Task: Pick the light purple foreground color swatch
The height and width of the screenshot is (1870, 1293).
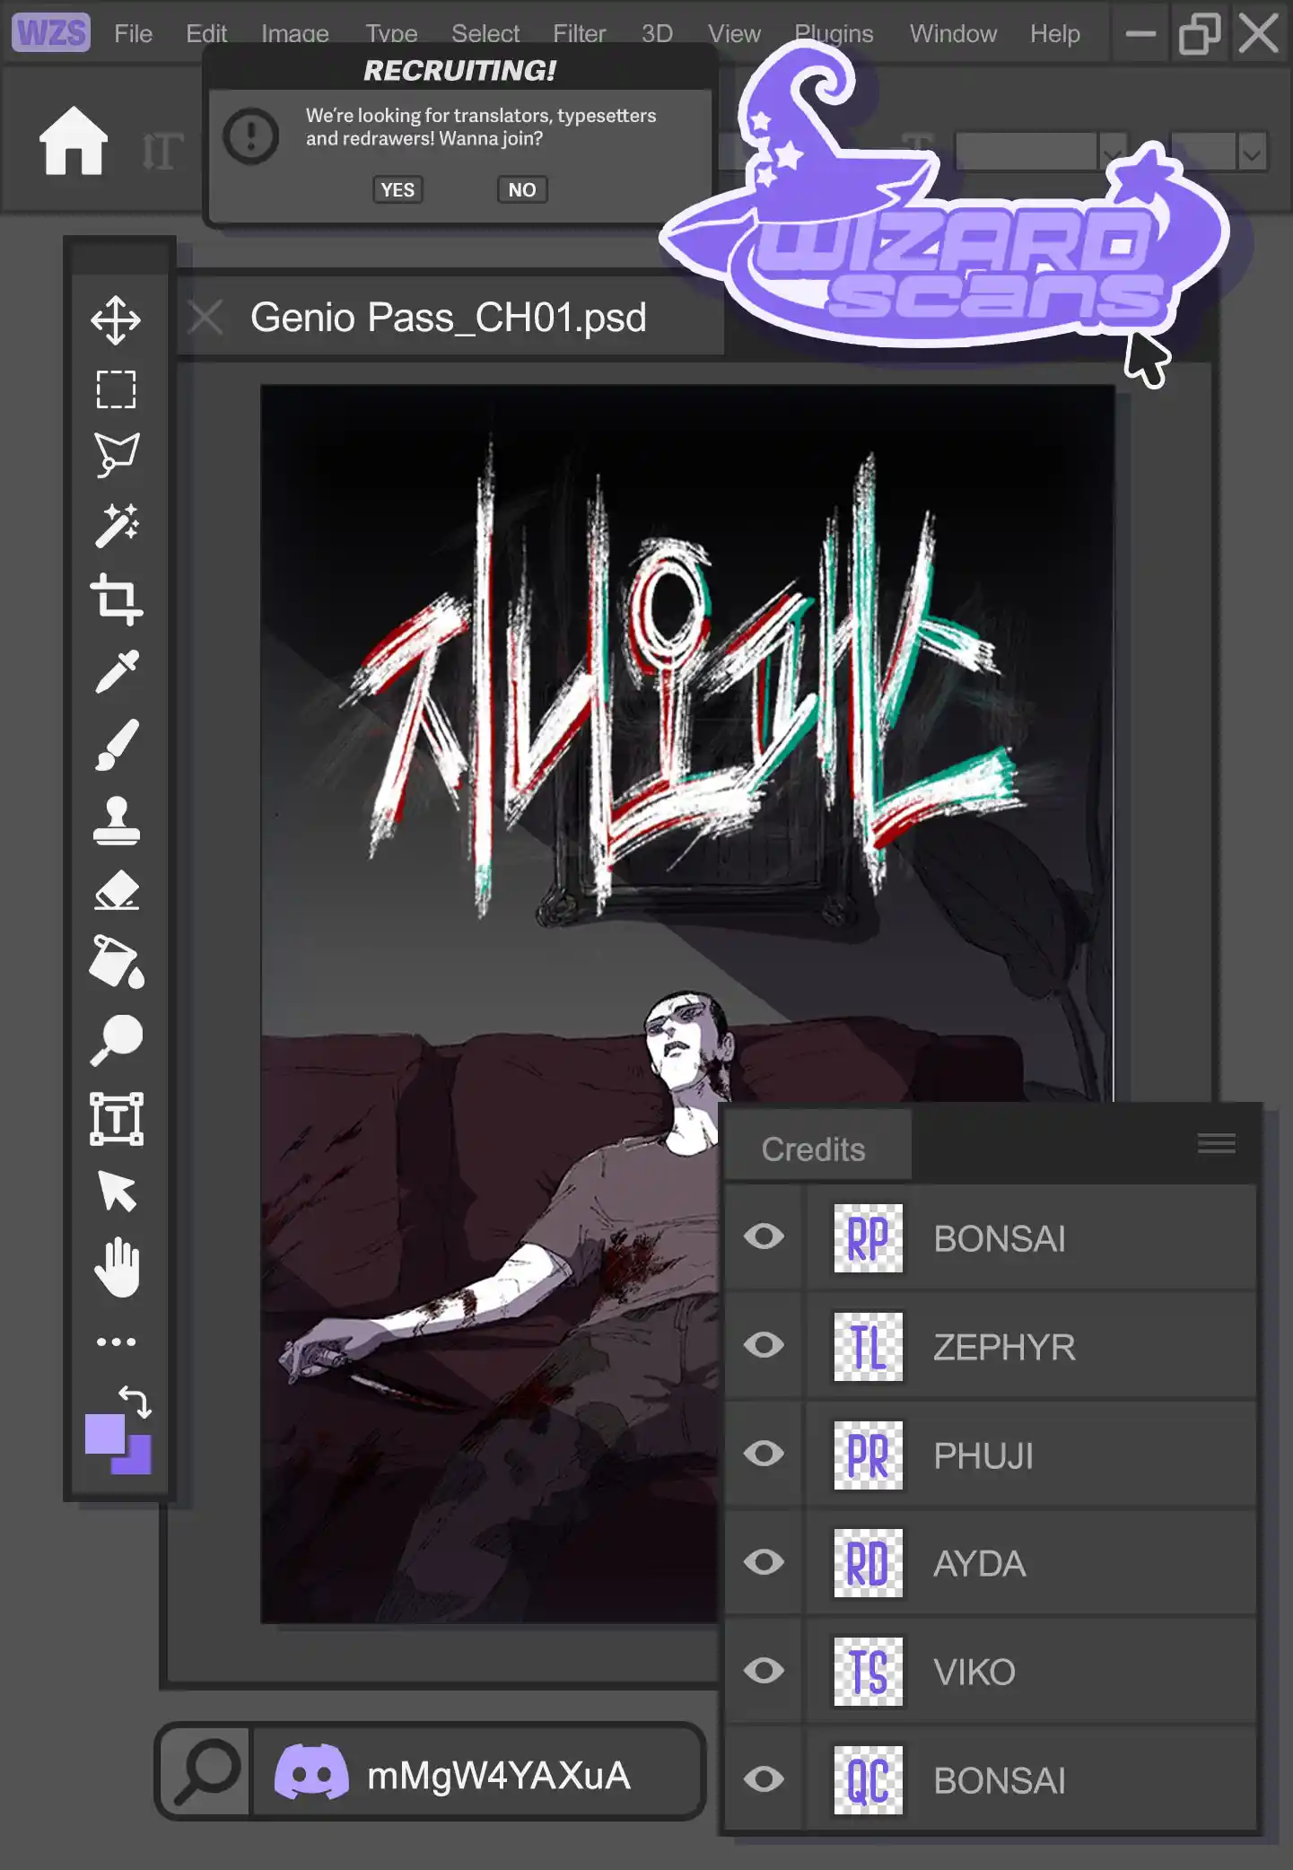Action: 105,1433
